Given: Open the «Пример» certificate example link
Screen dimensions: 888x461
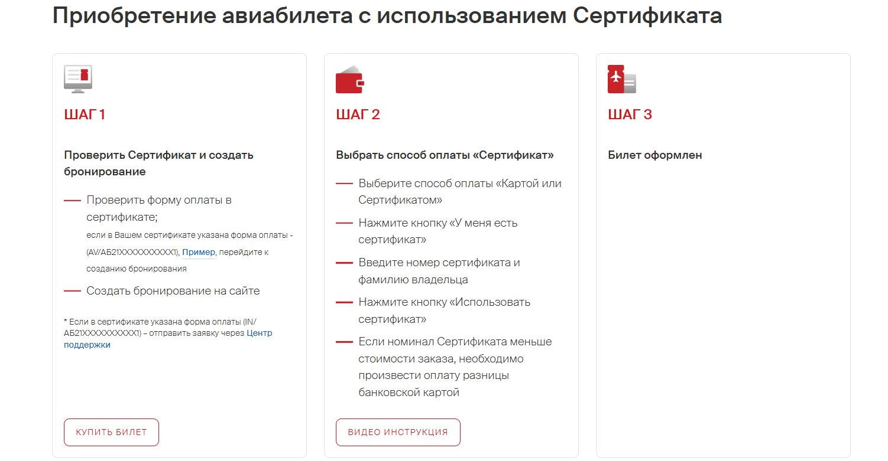Looking at the screenshot, I should 199,252.
